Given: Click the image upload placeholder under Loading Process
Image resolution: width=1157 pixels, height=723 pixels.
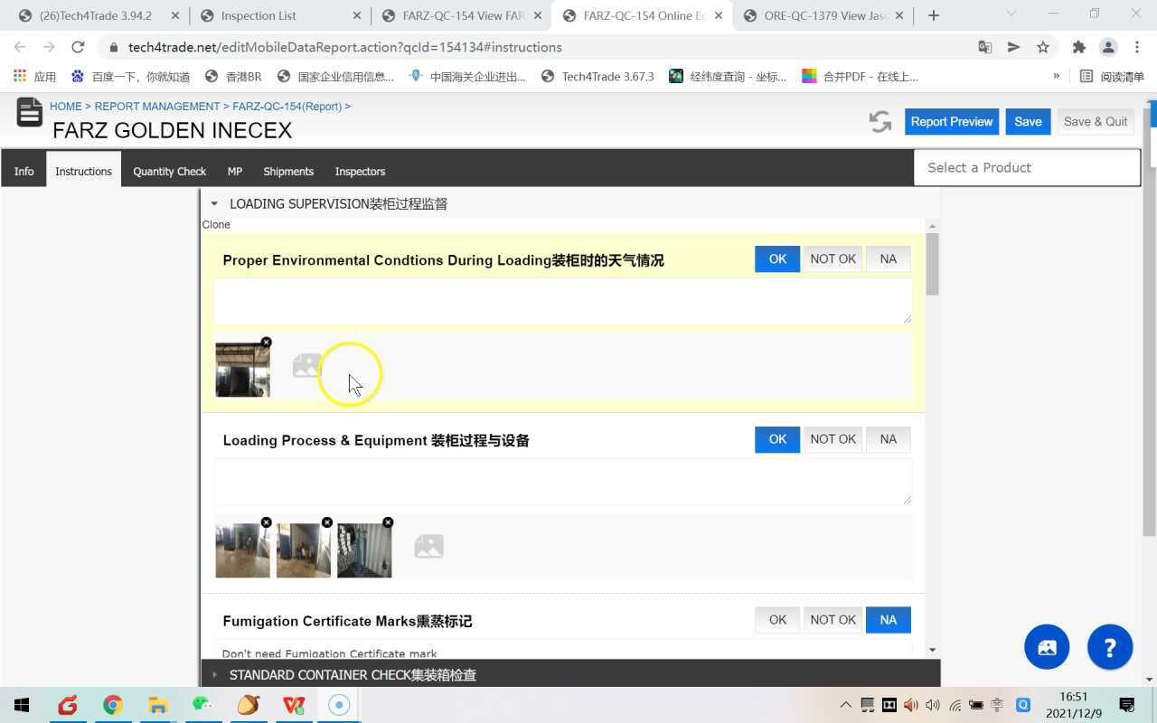Looking at the screenshot, I should click(x=428, y=545).
